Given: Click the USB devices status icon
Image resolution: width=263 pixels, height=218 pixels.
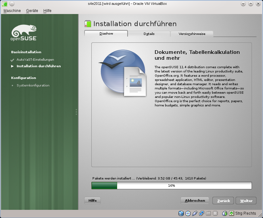Looking at the screenshot, I should pyautogui.click(x=194, y=213).
